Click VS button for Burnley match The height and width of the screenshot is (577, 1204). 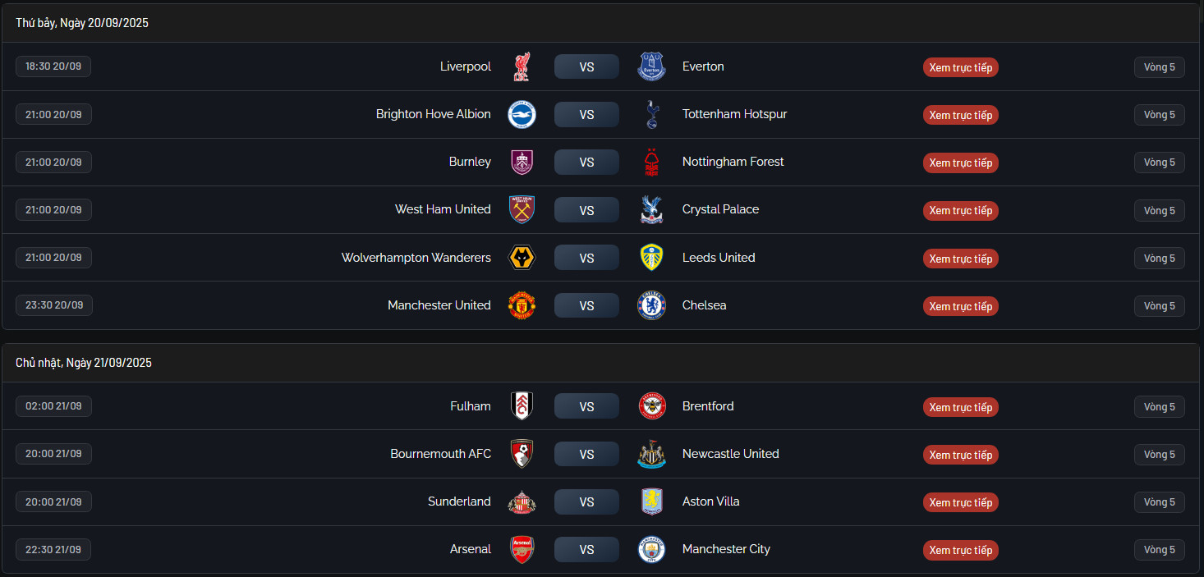[x=586, y=163]
